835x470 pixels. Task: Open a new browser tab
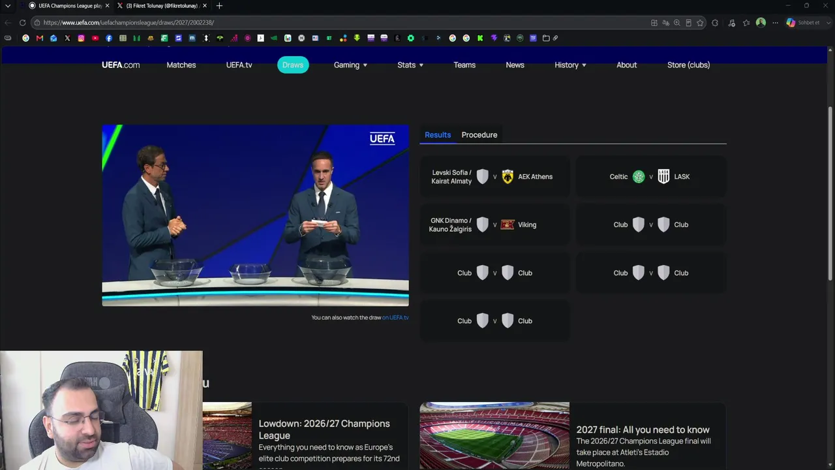click(219, 6)
